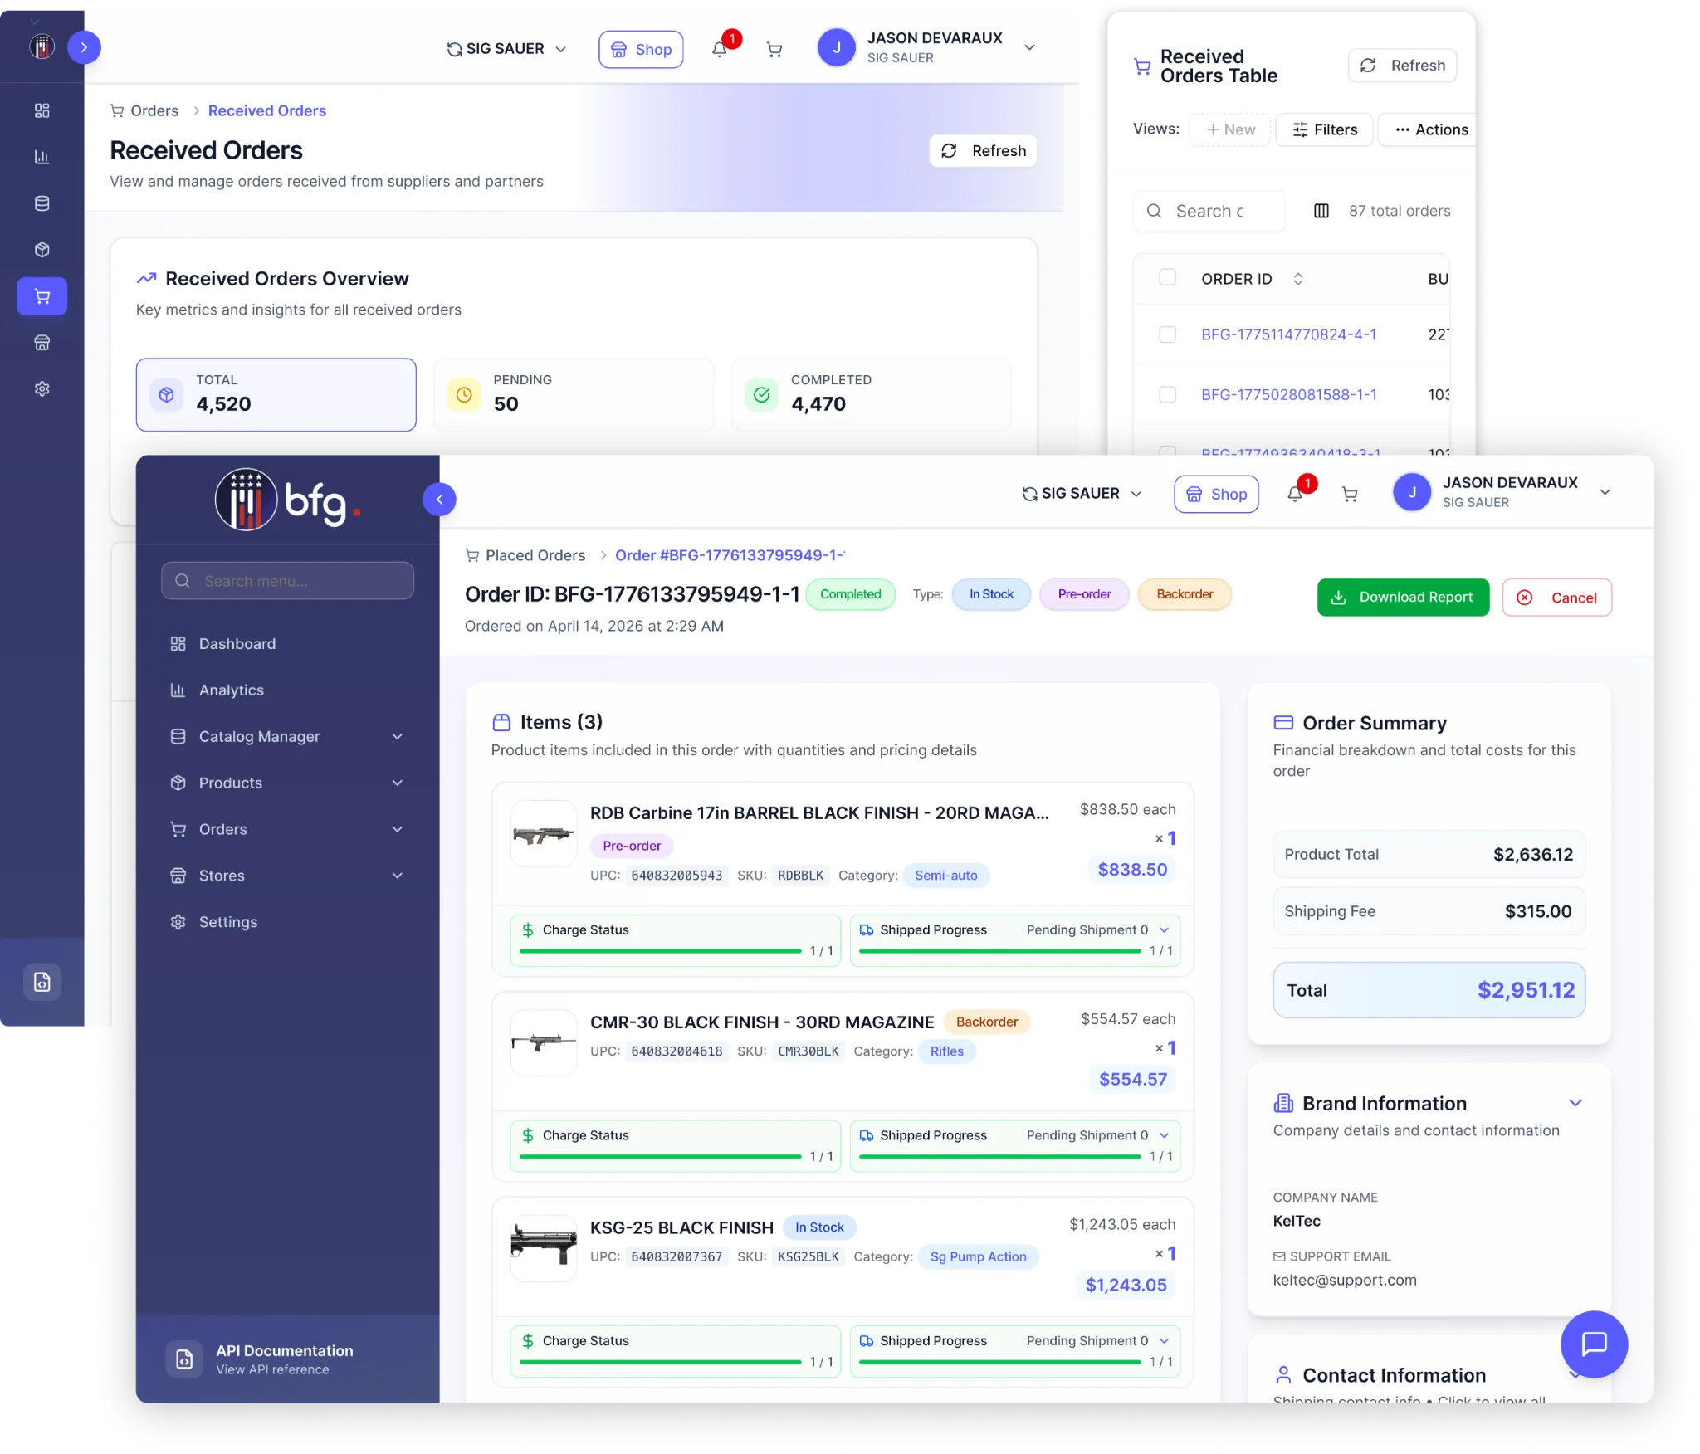Viewport: 1700px width, 1454px height.
Task: Open API Documentation at the sidebar bottom
Action: (287, 1359)
